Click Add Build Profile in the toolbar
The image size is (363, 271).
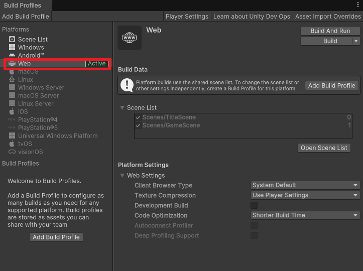(x=26, y=17)
